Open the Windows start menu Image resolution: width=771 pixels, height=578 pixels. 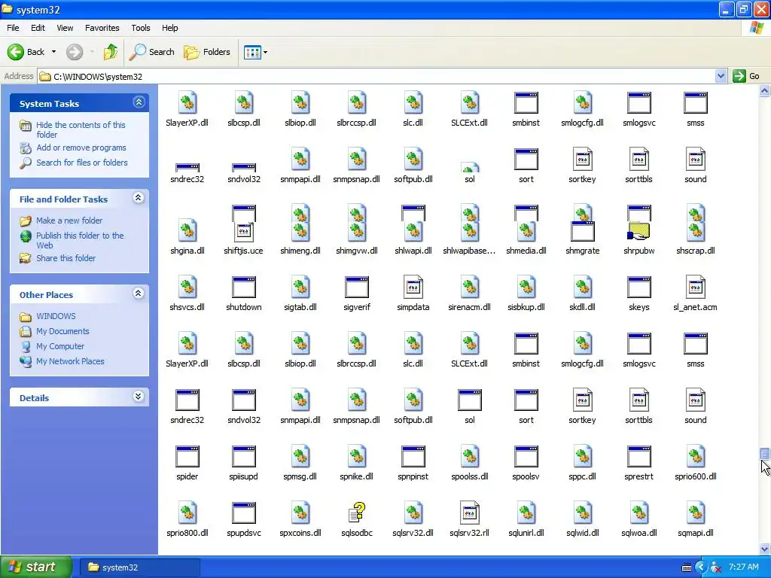pos(35,567)
